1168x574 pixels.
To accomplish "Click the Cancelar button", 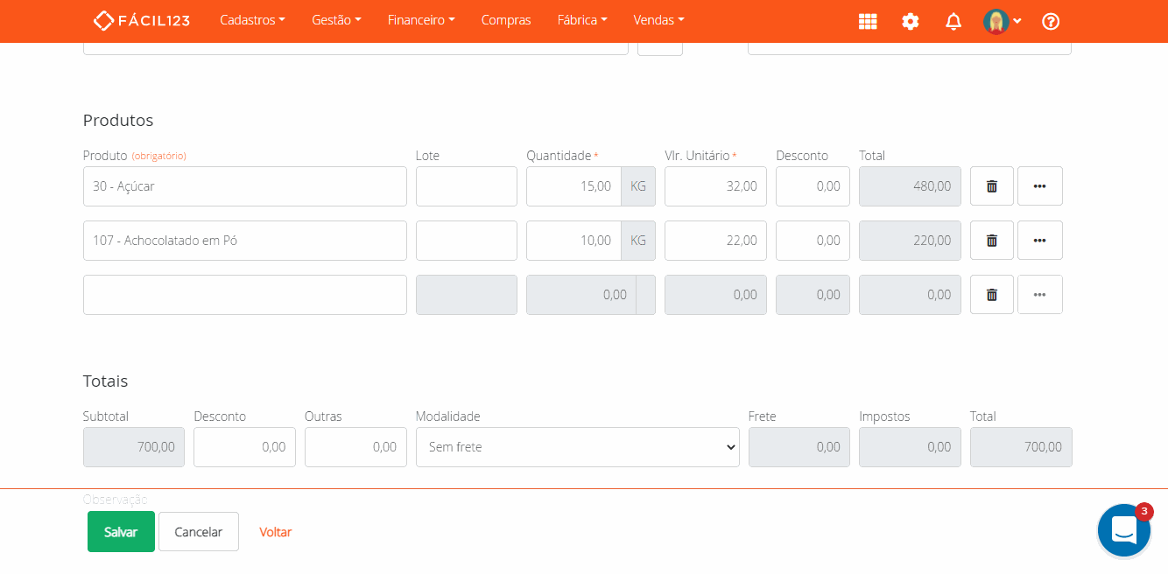I will (199, 532).
